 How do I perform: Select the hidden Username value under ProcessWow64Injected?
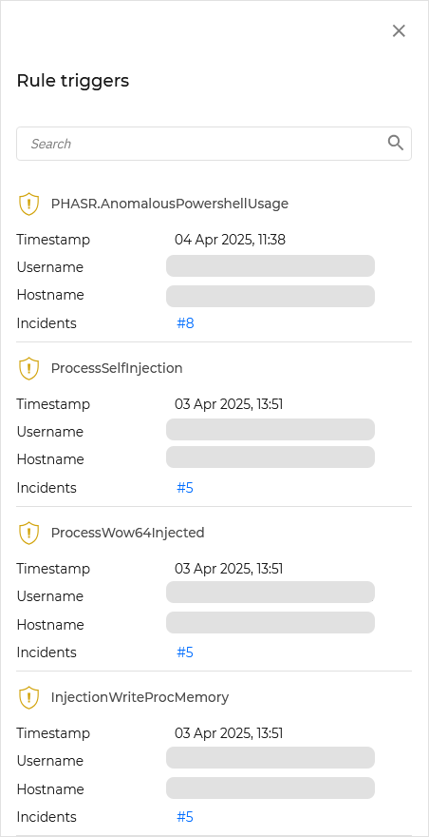tap(270, 592)
